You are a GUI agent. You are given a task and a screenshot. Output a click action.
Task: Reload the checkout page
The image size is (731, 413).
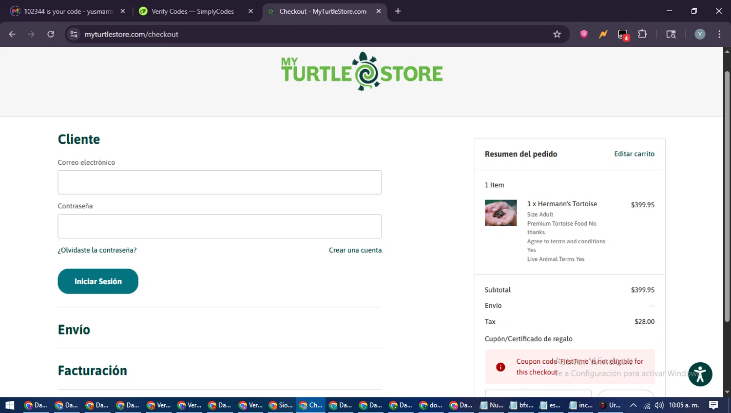[51, 34]
